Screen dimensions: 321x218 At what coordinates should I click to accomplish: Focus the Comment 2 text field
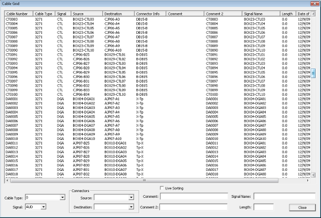click(193, 207)
